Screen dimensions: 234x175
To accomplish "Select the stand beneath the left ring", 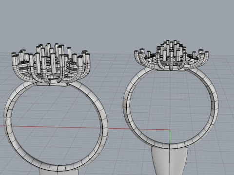I will pyautogui.click(x=59, y=172).
